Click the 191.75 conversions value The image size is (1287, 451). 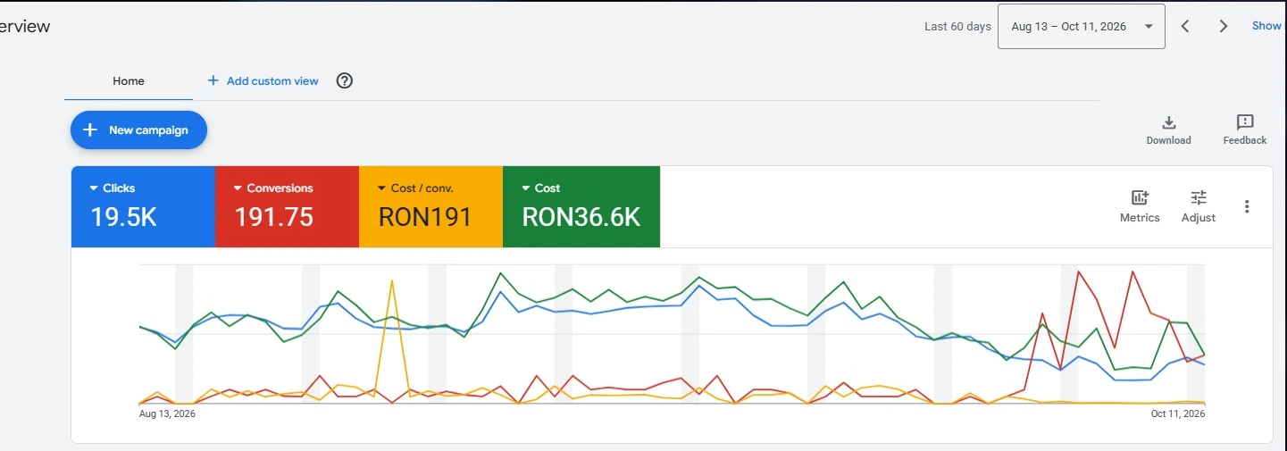point(274,217)
